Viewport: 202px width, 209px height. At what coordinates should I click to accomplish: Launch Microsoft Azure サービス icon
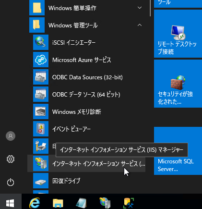pos(41,60)
